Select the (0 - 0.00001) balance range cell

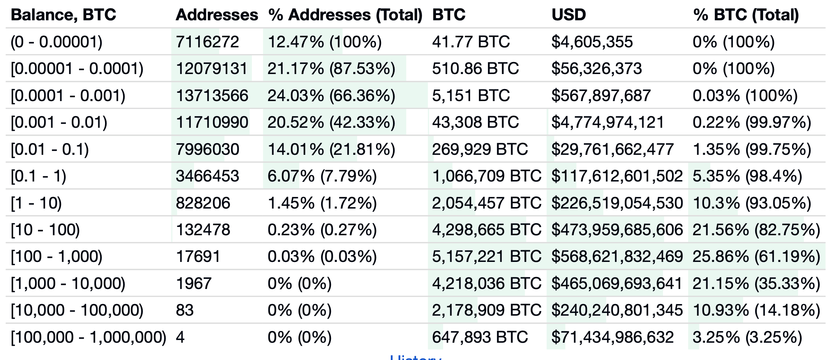56,42
